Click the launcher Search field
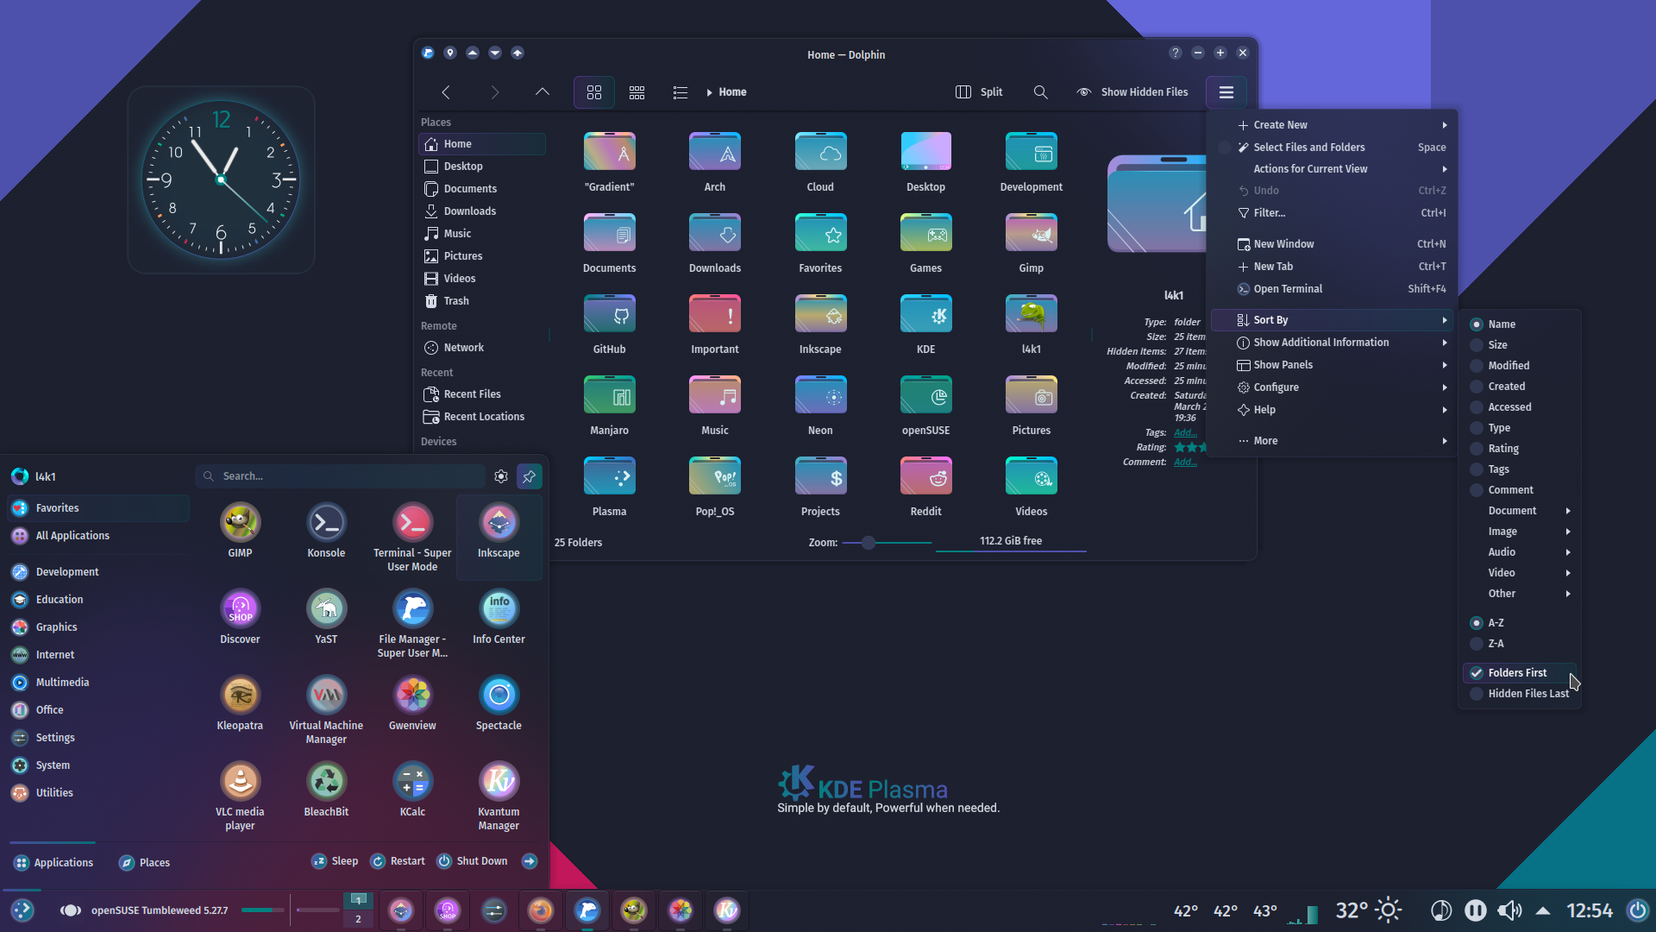Image resolution: width=1656 pixels, height=932 pixels. tap(341, 476)
